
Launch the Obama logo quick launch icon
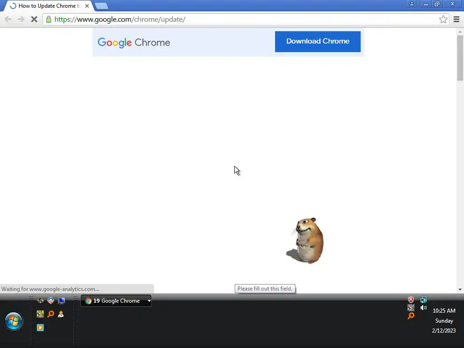coord(51,301)
